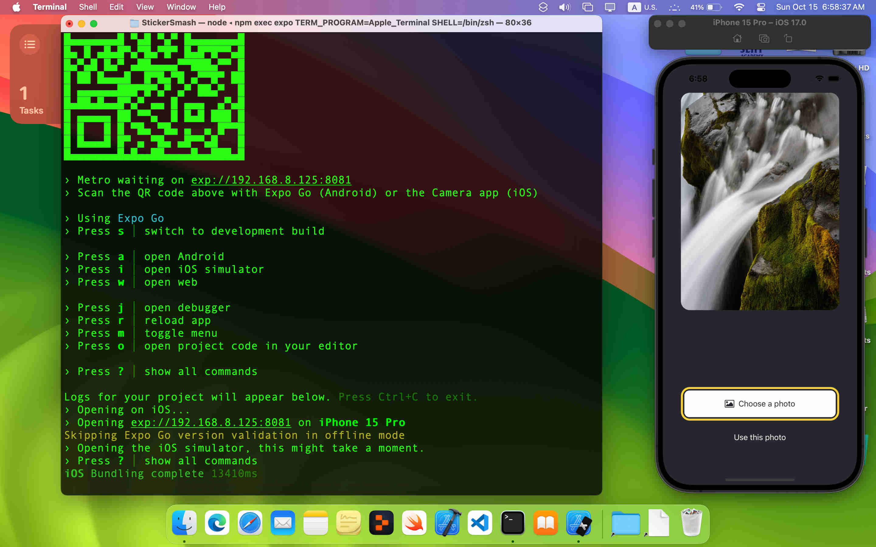
Task: Click the second exp:// link after Opening
Action: click(211, 422)
